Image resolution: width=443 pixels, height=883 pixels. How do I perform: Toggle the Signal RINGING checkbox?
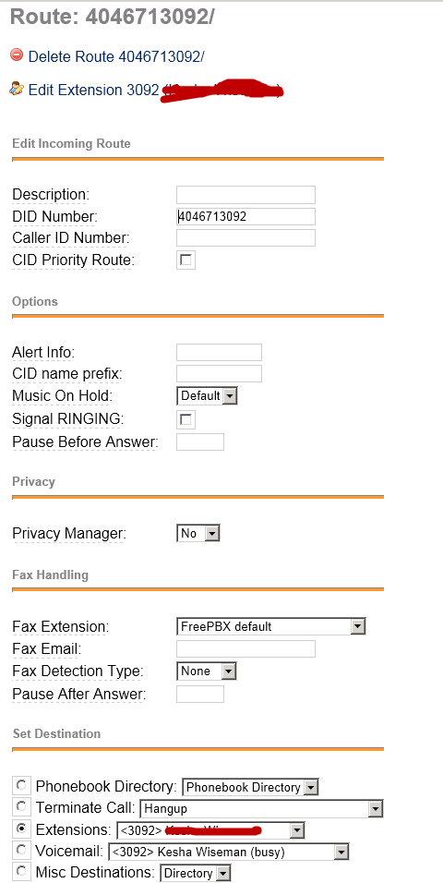click(186, 420)
